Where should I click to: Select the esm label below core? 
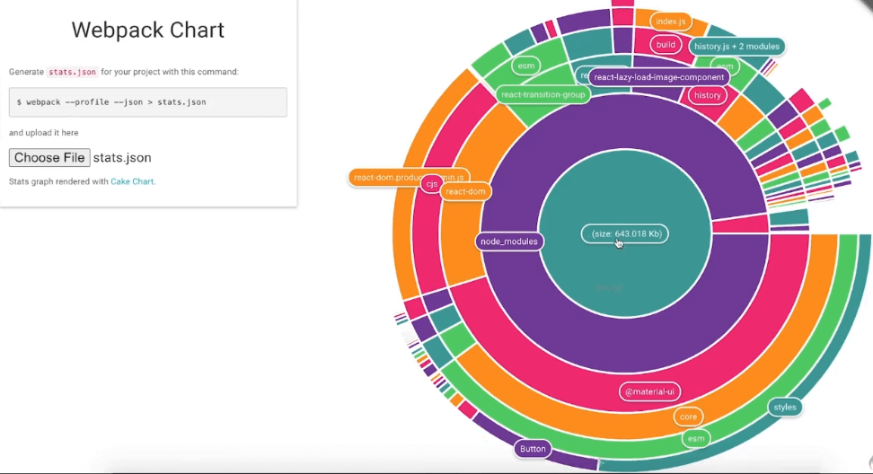point(696,438)
